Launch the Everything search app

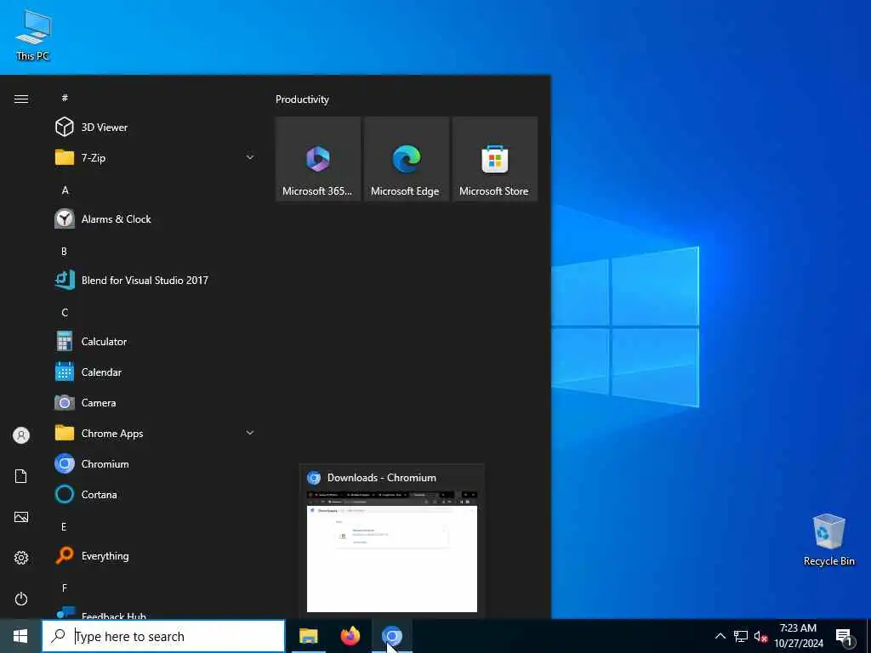[156, 555]
